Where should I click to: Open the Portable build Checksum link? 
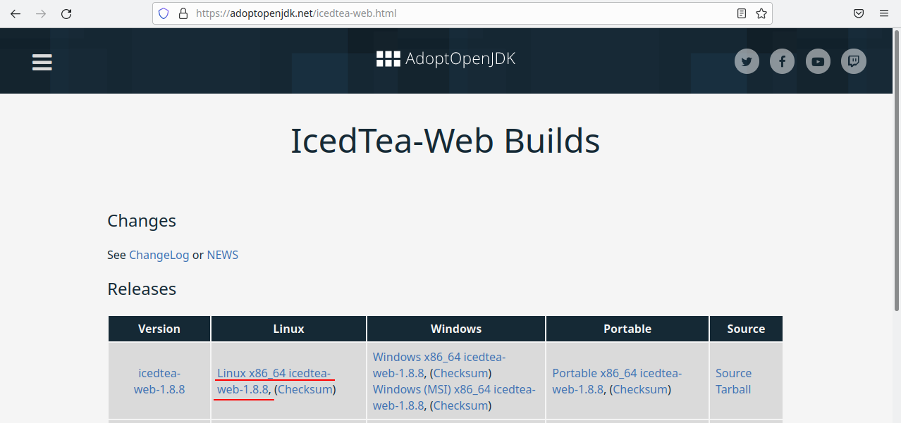[640, 389]
